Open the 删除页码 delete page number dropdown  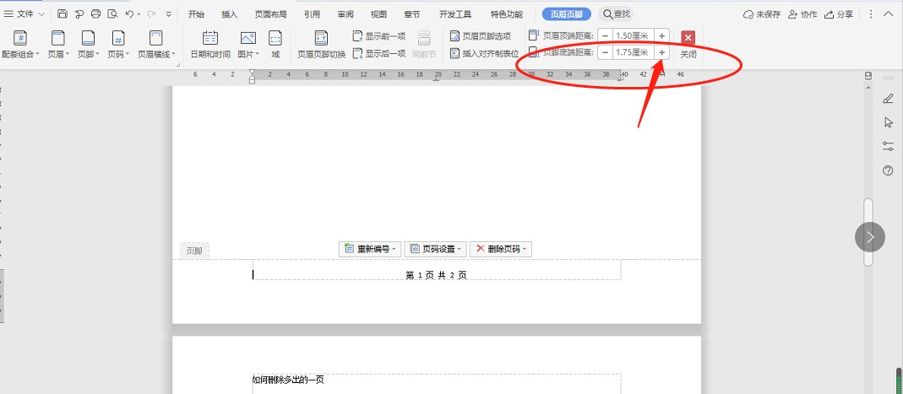coord(500,249)
